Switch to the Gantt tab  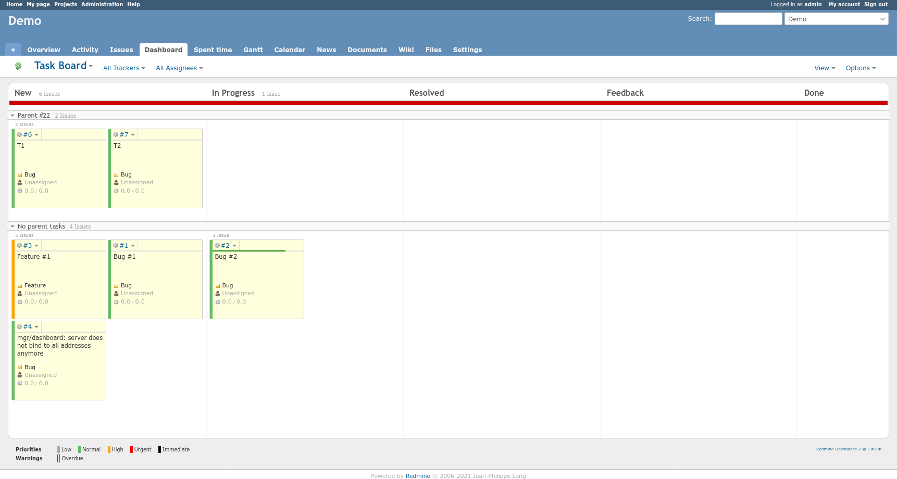[253, 50]
